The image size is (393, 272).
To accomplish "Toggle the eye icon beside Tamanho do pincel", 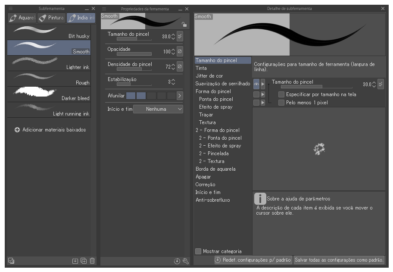I will click(256, 84).
